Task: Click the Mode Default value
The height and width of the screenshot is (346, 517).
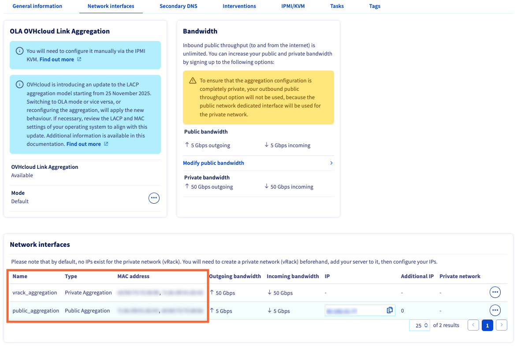Action: pos(20,201)
